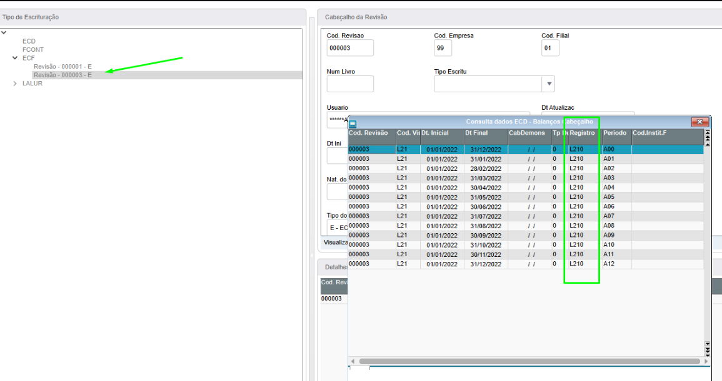Click the Dt. Inicial column header

pos(442,137)
